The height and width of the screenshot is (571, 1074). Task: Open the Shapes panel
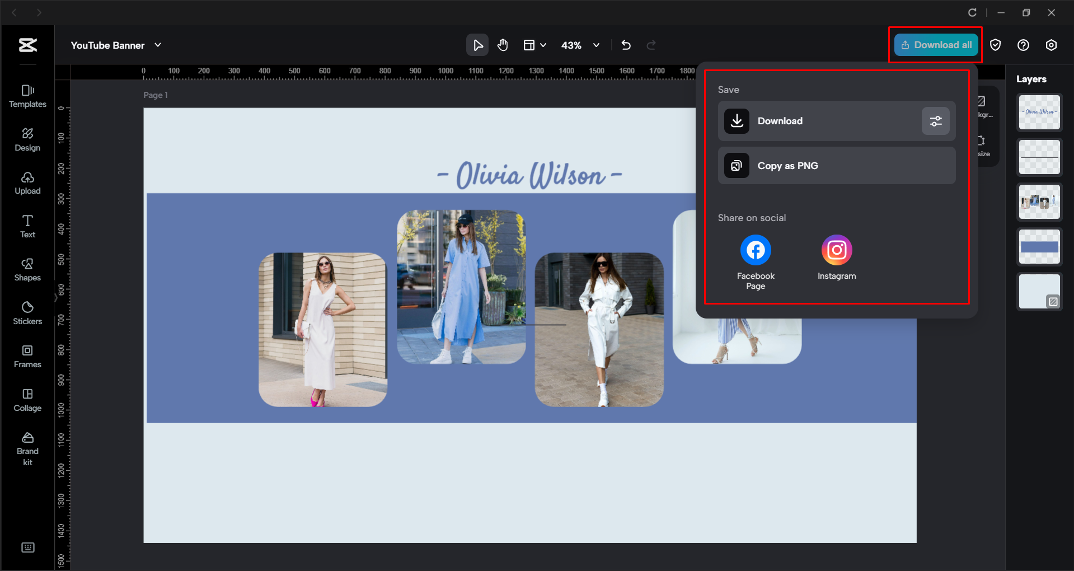pos(27,269)
